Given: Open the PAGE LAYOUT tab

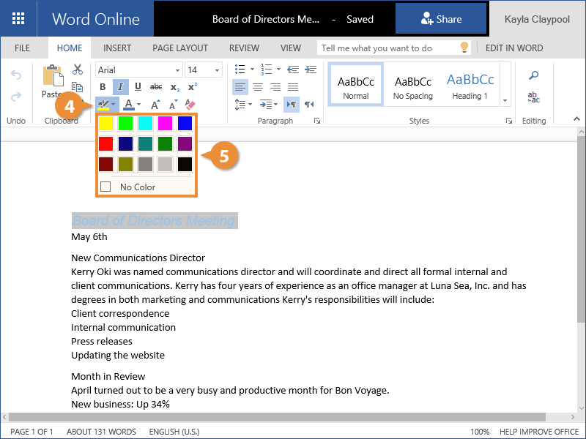Looking at the screenshot, I should point(180,48).
